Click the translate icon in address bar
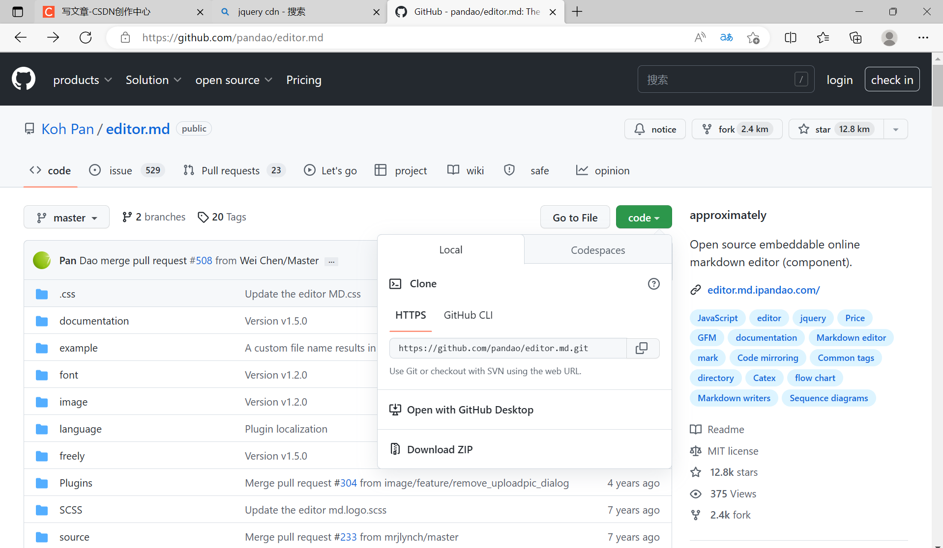The height and width of the screenshot is (548, 943). click(726, 38)
